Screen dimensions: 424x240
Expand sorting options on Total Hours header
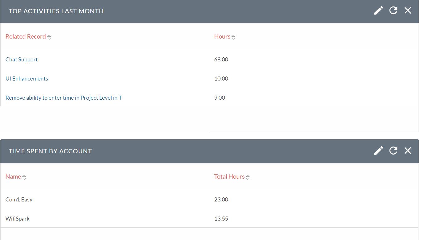[248, 176]
